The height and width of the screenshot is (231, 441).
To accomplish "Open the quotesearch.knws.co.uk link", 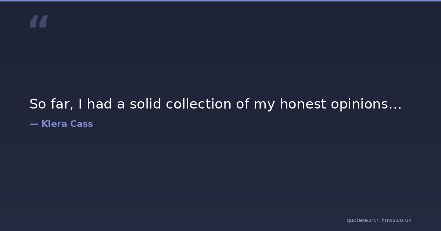I will [379, 220].
